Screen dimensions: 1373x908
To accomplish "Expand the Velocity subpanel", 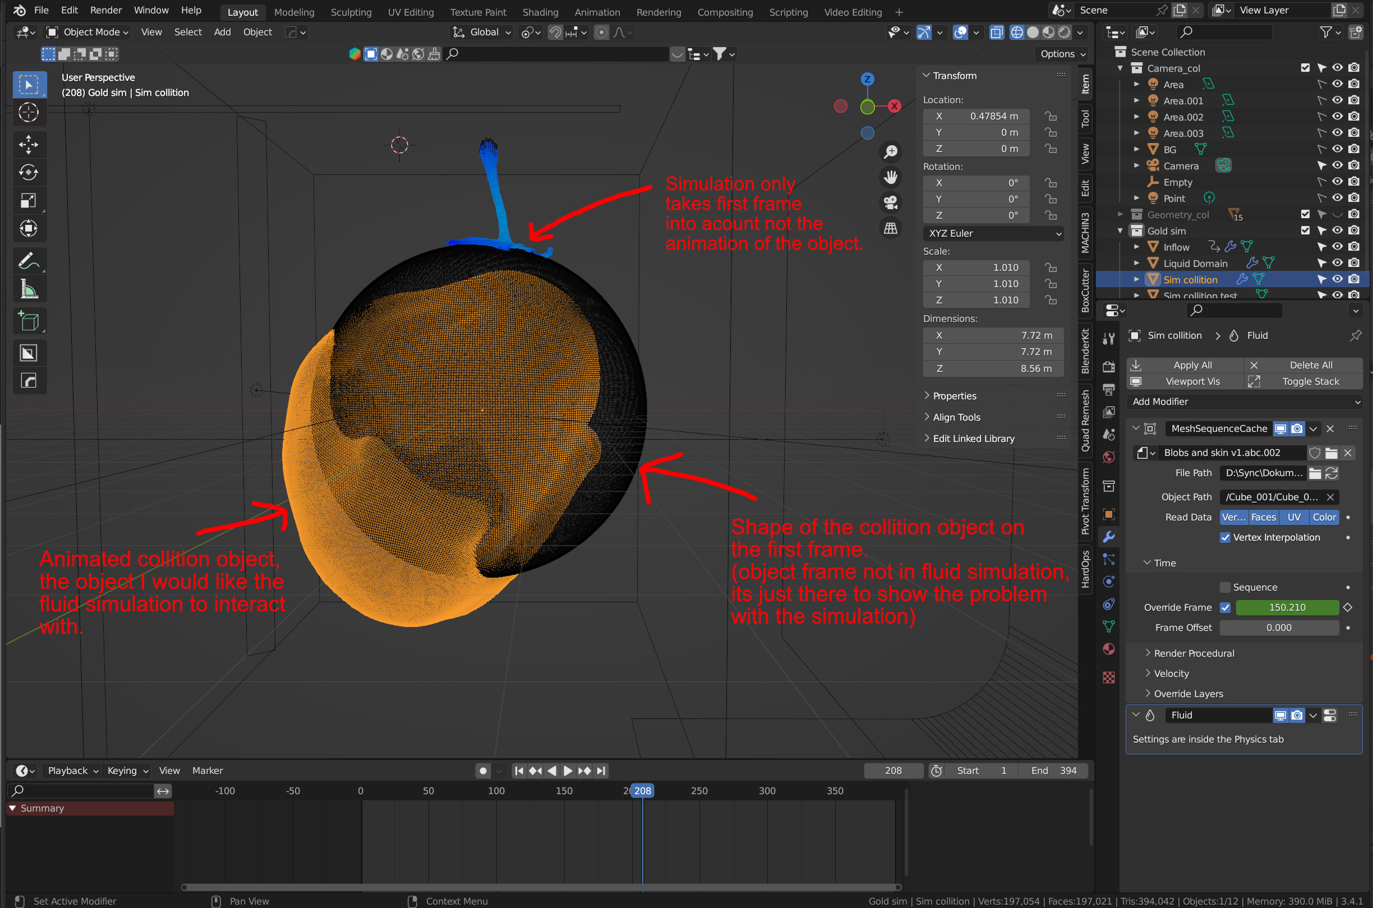I will coord(1171,674).
